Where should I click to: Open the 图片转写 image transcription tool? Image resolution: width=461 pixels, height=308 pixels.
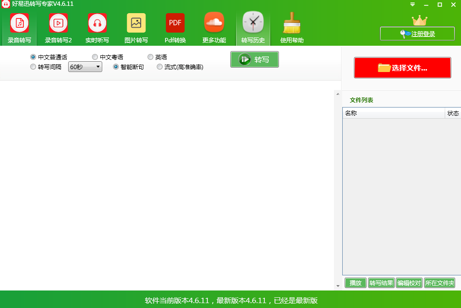[136, 27]
